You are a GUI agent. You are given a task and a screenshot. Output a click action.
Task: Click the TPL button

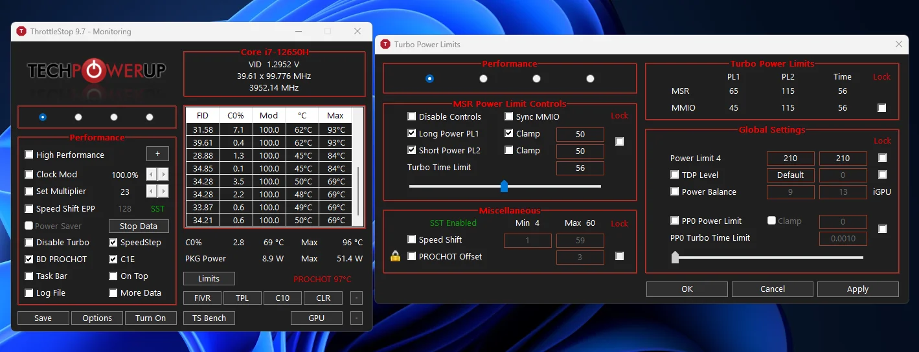click(x=242, y=298)
